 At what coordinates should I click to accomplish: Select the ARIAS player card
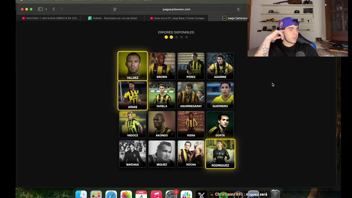tap(133, 95)
